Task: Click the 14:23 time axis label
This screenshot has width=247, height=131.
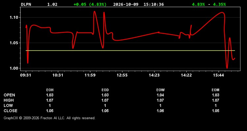Action: point(154,75)
